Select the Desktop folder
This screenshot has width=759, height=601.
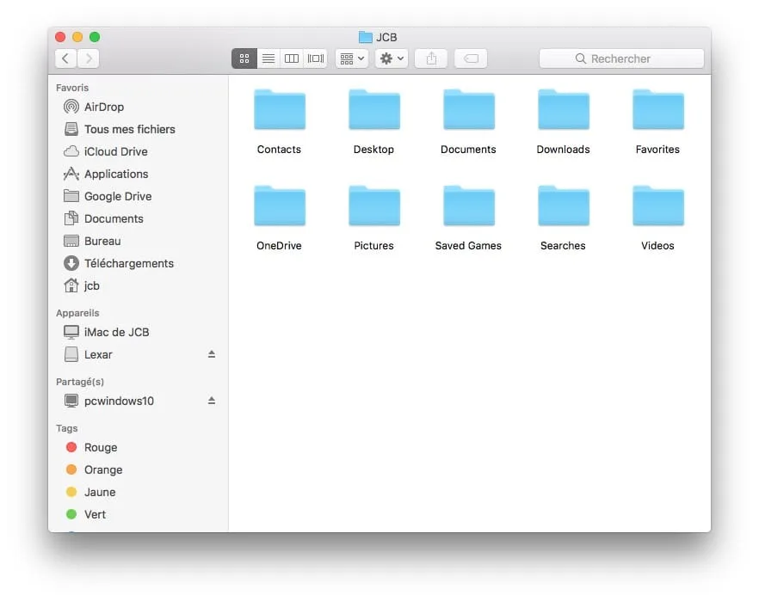[x=373, y=122]
